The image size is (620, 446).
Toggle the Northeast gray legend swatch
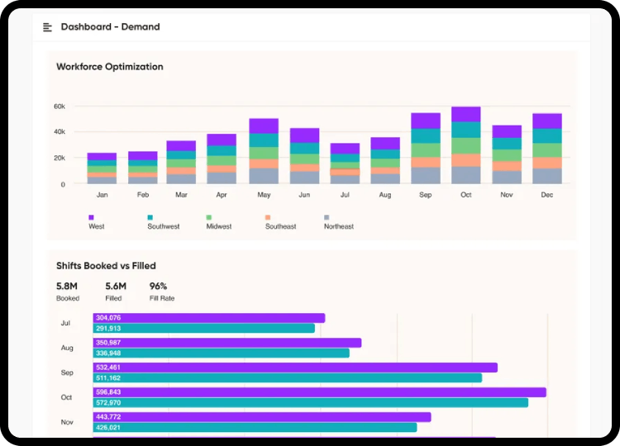pos(327,217)
